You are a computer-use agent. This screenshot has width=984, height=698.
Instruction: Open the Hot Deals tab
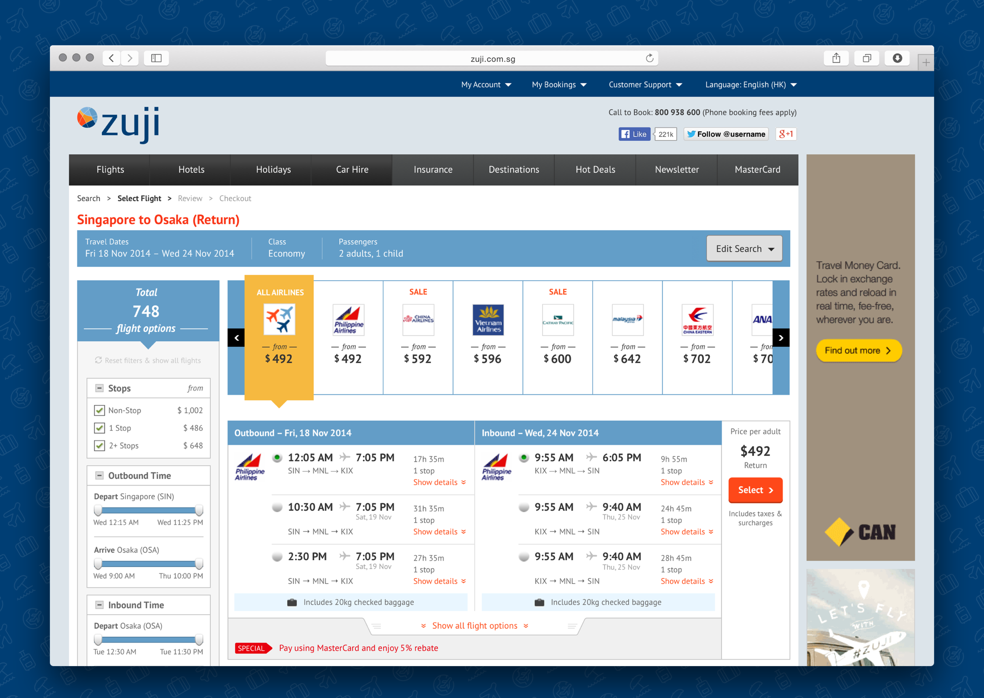point(595,170)
